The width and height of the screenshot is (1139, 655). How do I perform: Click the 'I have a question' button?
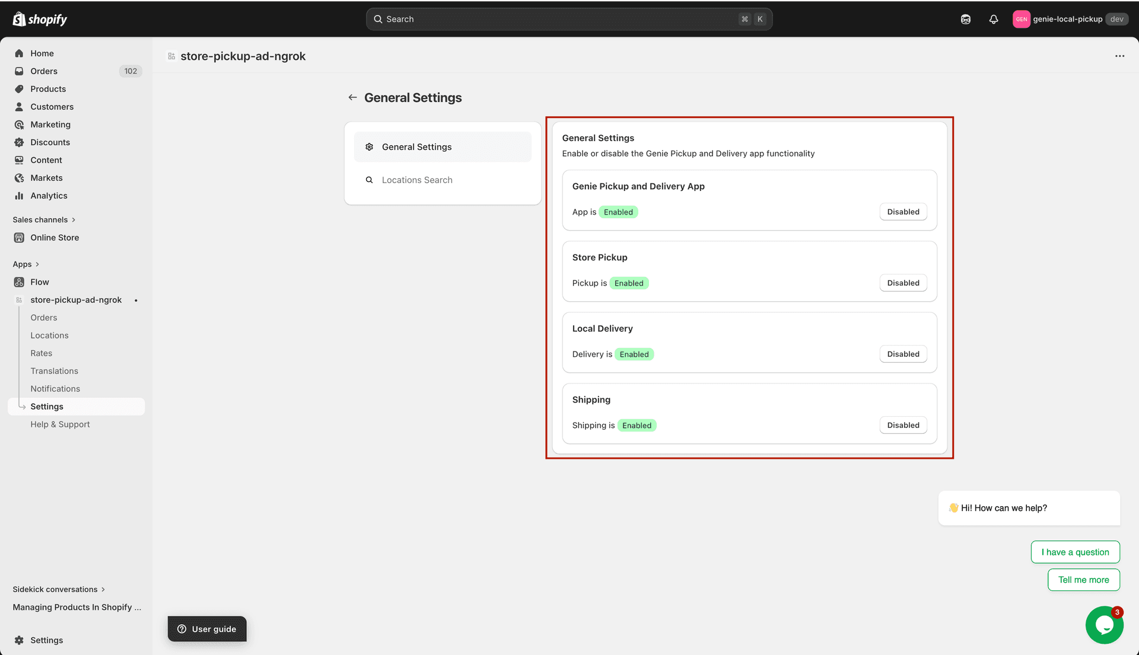click(1075, 552)
